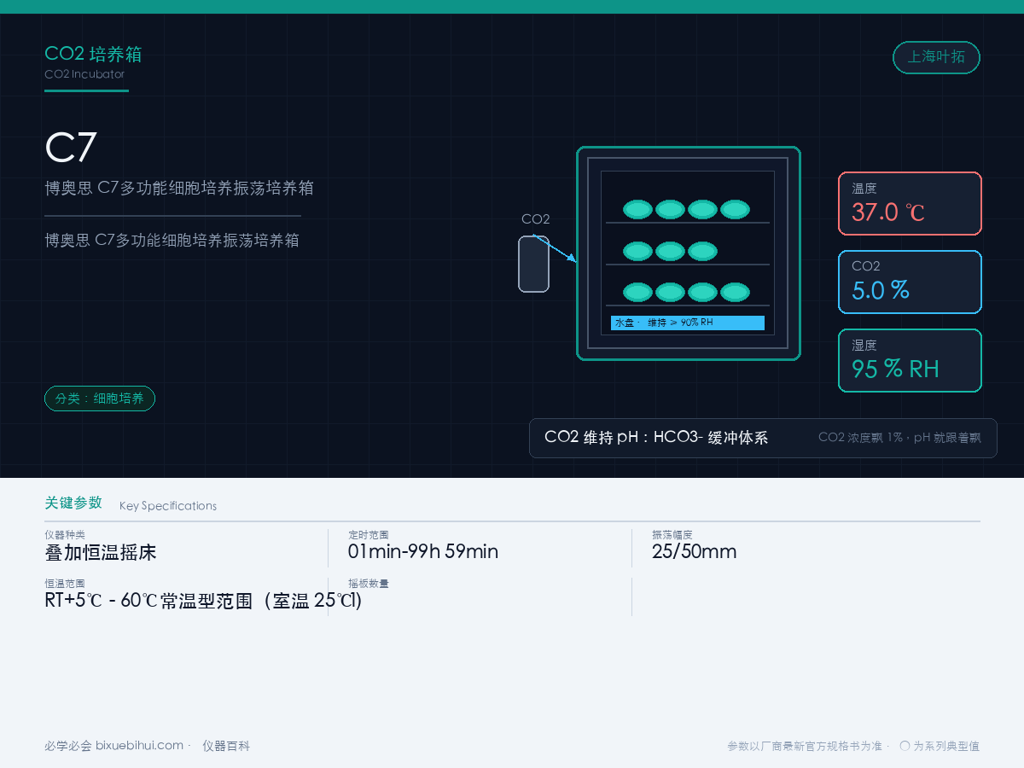
Task: Click the CO2 gas cylinder icon
Action: [x=533, y=264]
